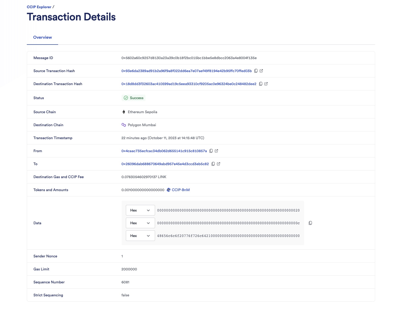Click the Ethereum Sepolia source chain text
This screenshot has width=394, height=312.
[143, 112]
